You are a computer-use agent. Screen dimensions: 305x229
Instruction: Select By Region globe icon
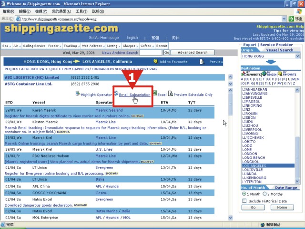pyautogui.click(x=264, y=73)
